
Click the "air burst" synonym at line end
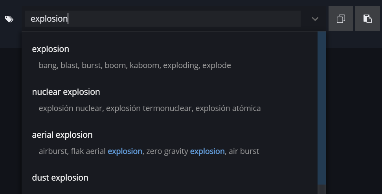(244, 151)
